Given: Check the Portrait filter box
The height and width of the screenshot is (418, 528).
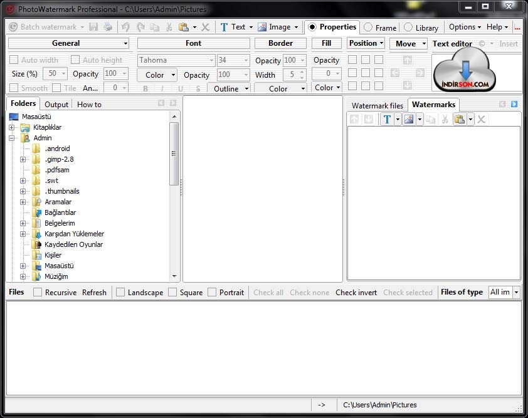Looking at the screenshot, I should (x=212, y=292).
